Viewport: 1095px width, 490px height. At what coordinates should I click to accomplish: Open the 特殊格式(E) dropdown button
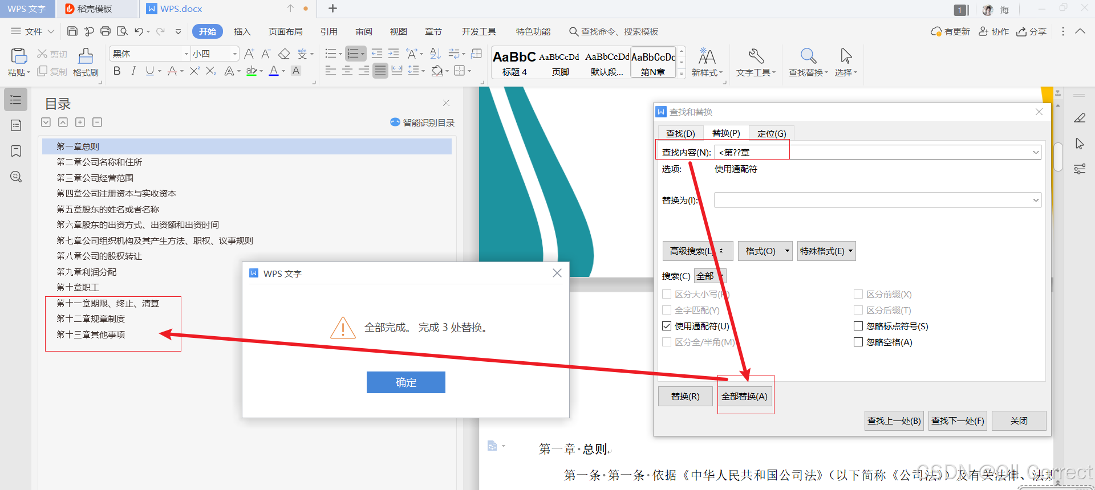(x=826, y=251)
